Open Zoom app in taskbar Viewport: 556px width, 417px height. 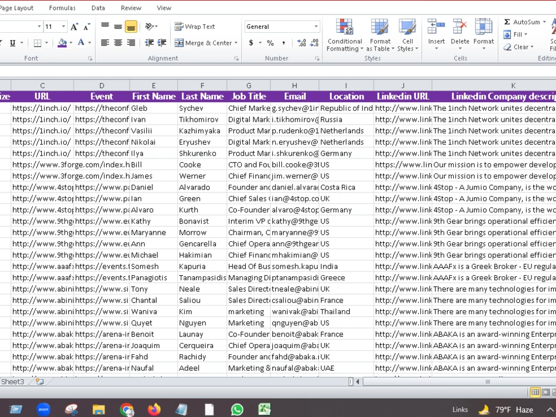click(43, 409)
